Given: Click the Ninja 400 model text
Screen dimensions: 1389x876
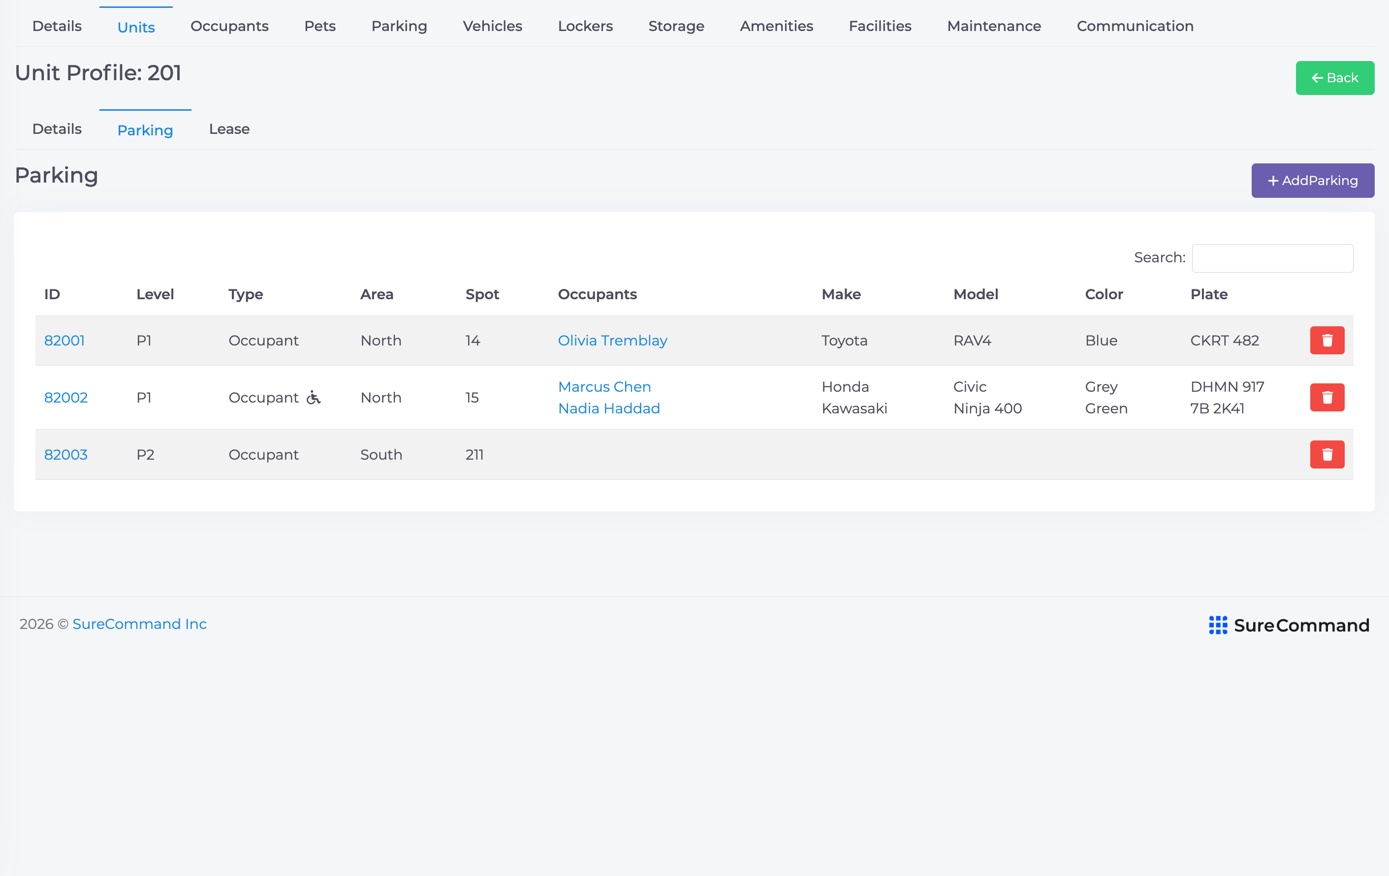Looking at the screenshot, I should 987,408.
